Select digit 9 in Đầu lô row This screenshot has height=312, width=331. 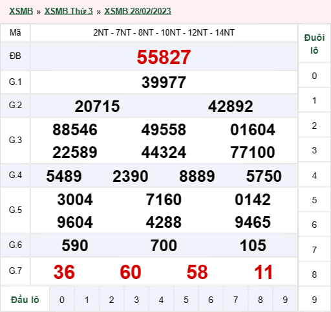click(285, 300)
